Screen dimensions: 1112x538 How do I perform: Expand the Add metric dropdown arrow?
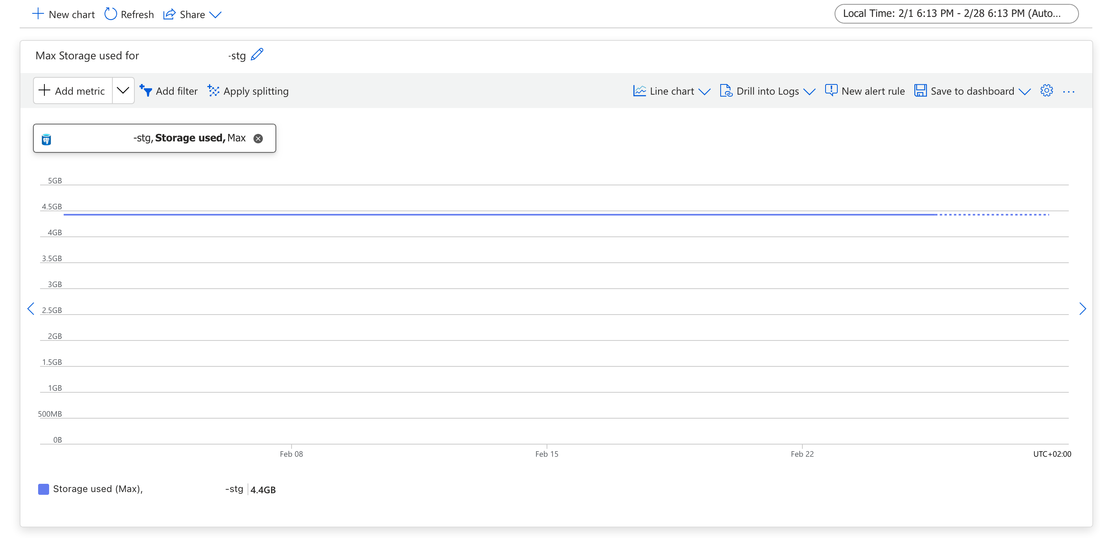click(123, 91)
